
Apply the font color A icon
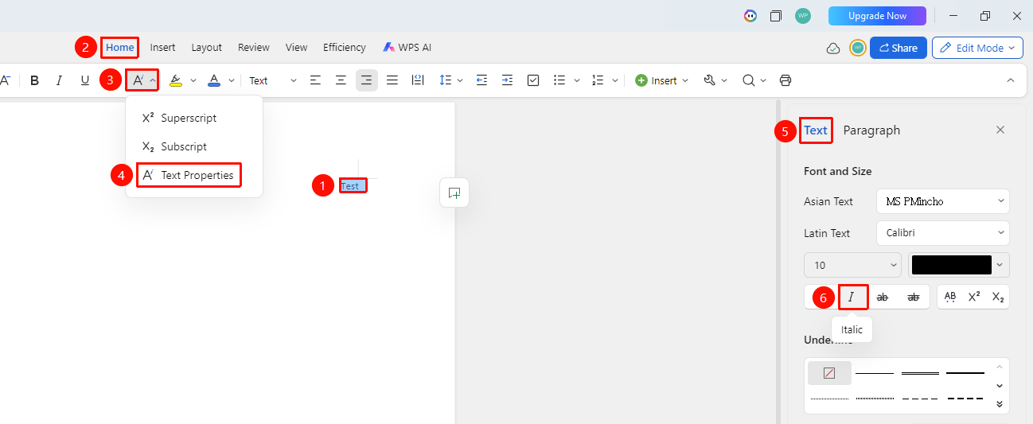213,80
